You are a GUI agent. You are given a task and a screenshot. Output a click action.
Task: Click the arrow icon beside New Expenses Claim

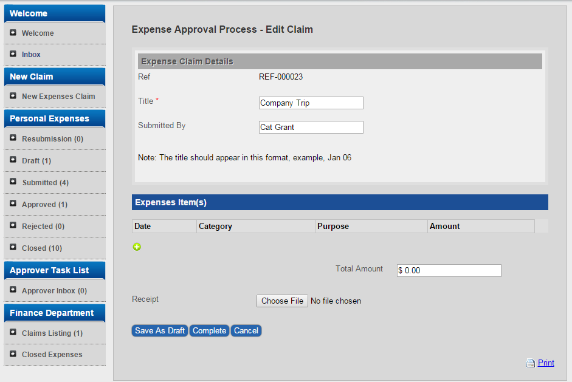(x=13, y=95)
